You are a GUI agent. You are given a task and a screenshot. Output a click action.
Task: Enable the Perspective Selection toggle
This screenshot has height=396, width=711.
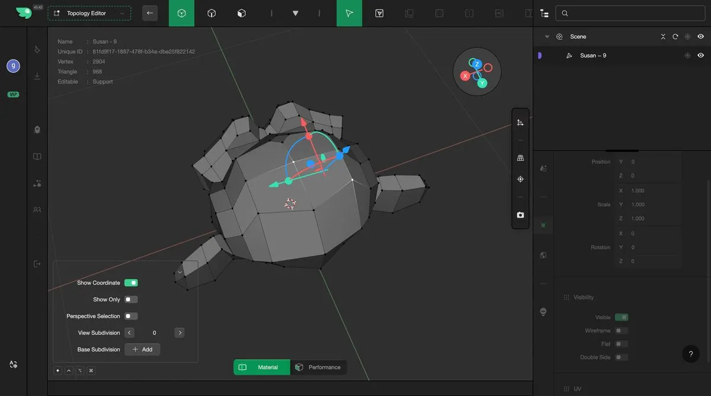coord(131,316)
